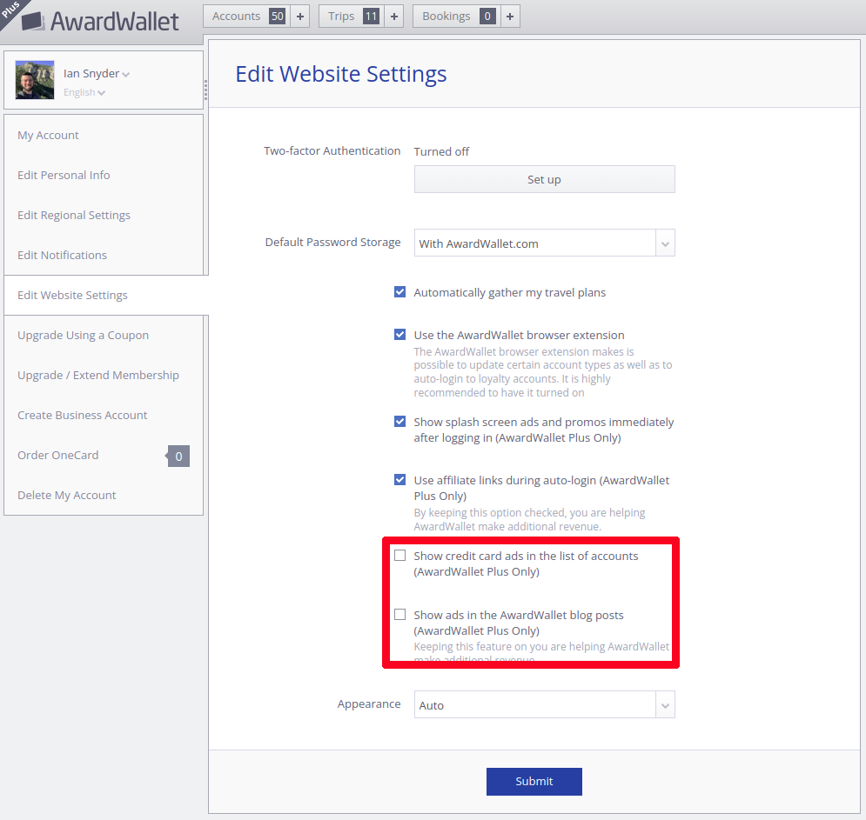Submit the website settings form
866x820 pixels.
(x=534, y=782)
